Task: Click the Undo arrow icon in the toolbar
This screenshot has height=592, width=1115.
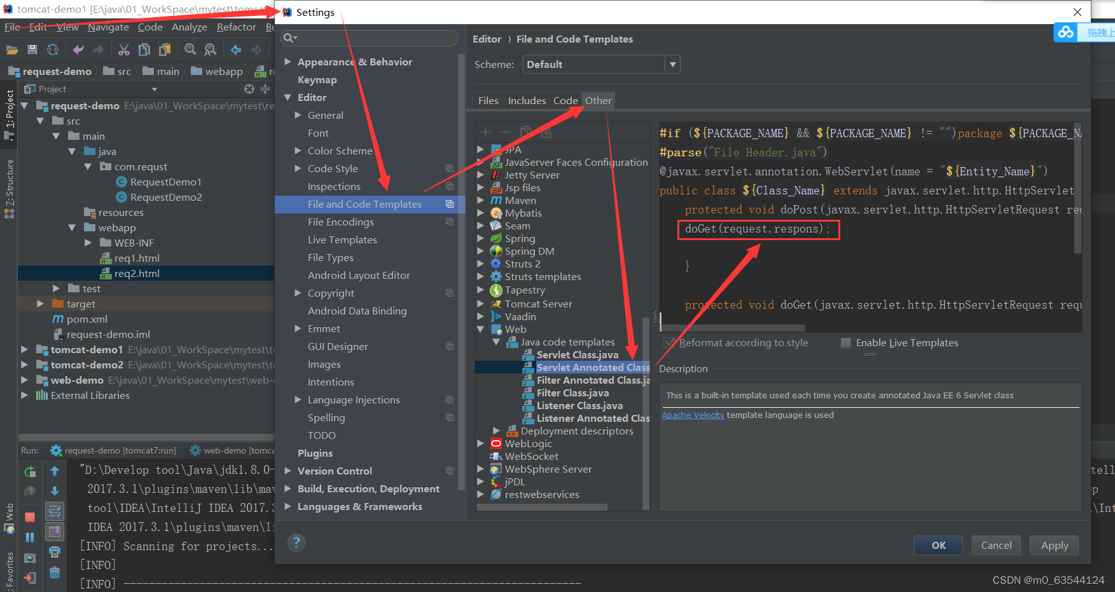Action: tap(78, 50)
